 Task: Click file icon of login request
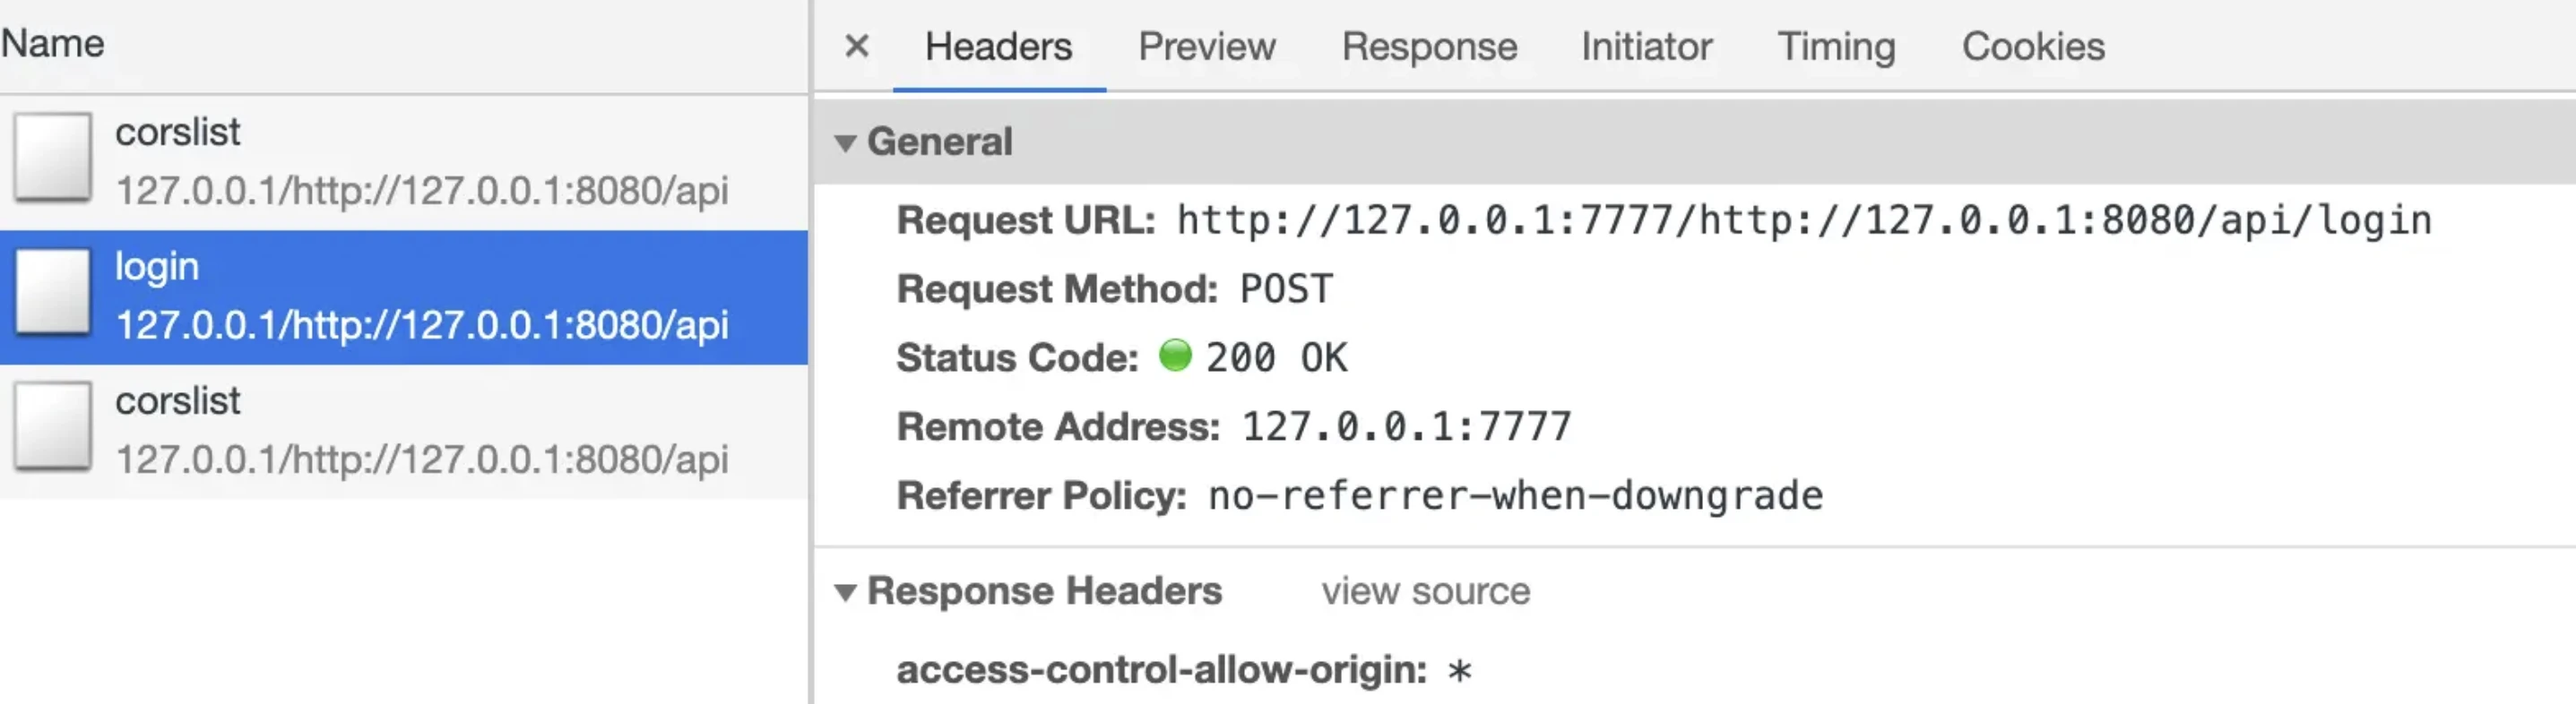point(53,292)
